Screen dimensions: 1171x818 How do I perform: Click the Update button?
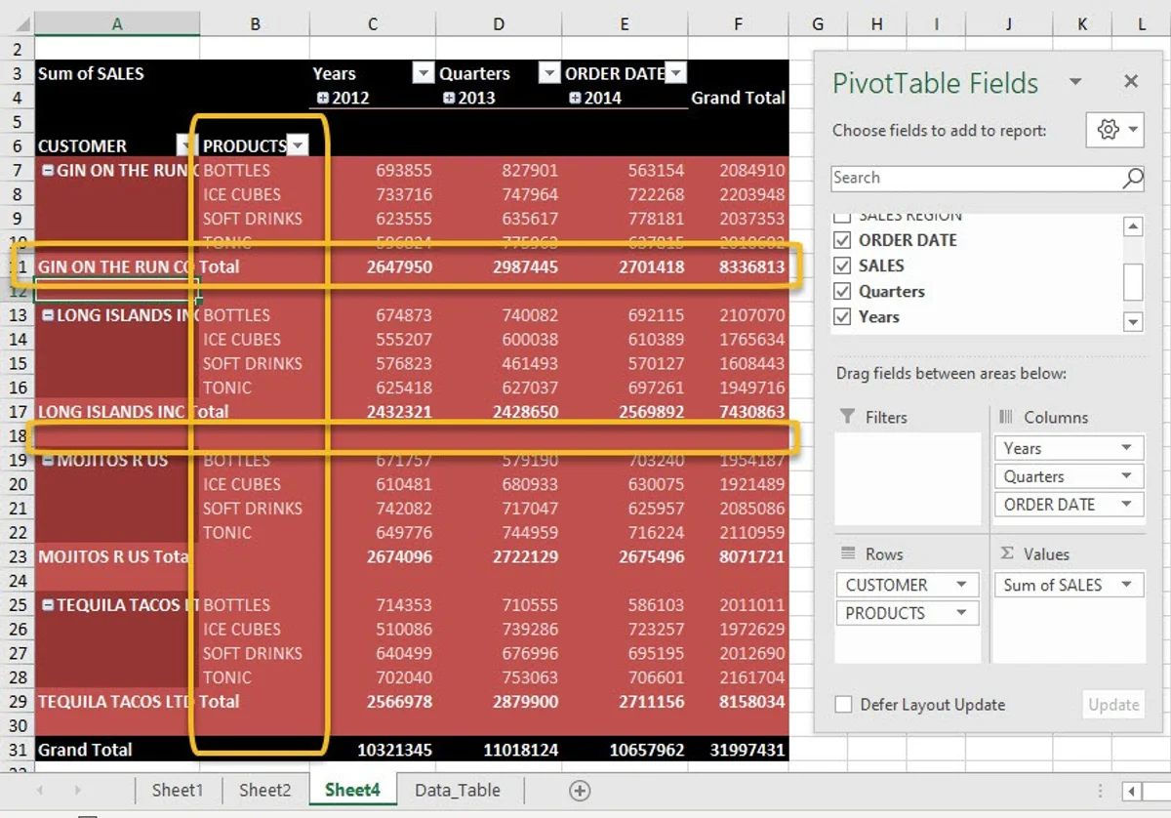tap(1112, 705)
